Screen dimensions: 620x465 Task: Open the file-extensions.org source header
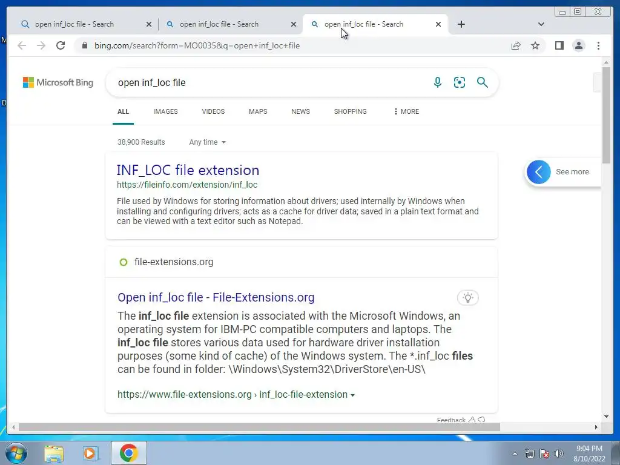174,262
